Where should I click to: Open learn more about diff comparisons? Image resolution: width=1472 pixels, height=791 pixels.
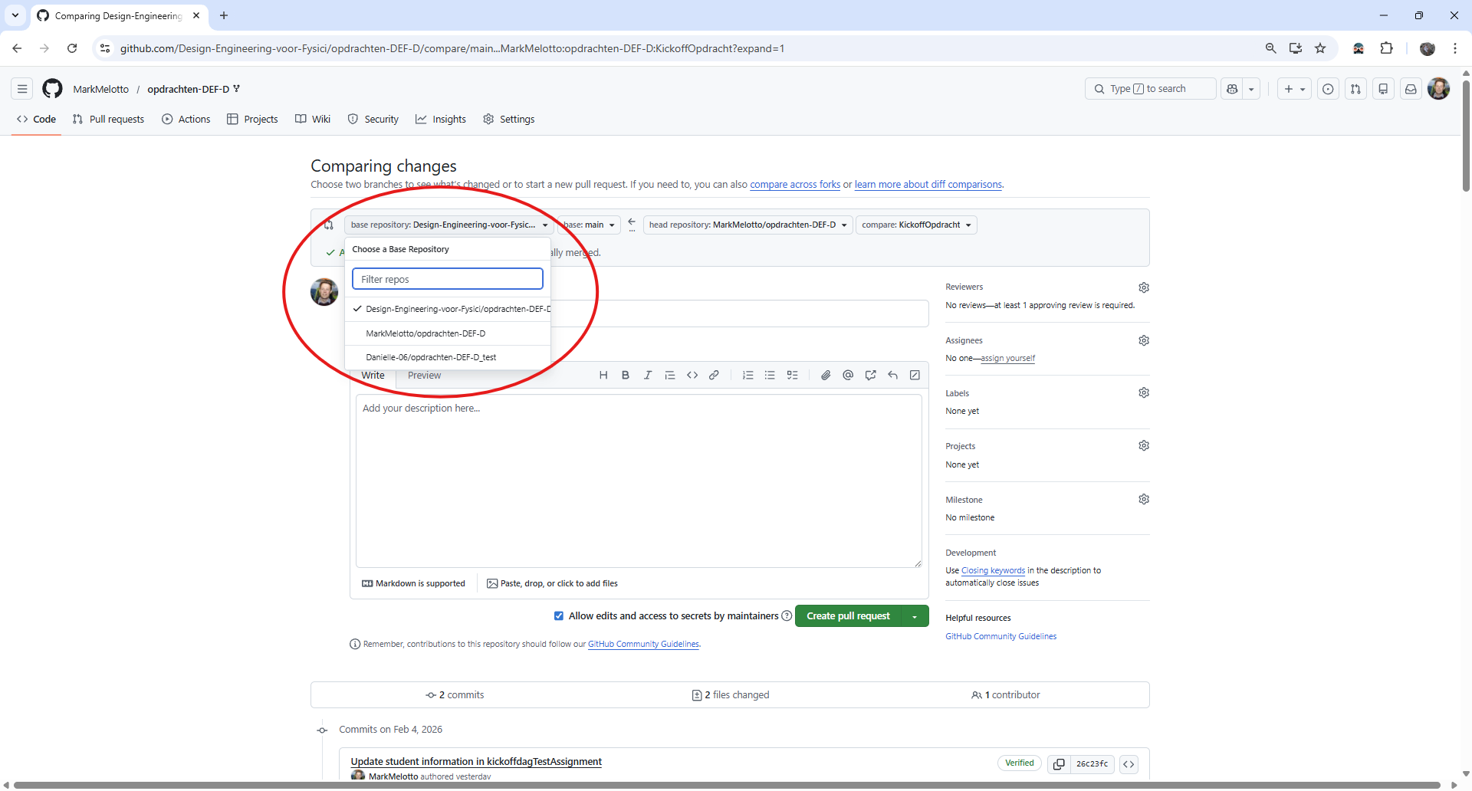point(928,185)
